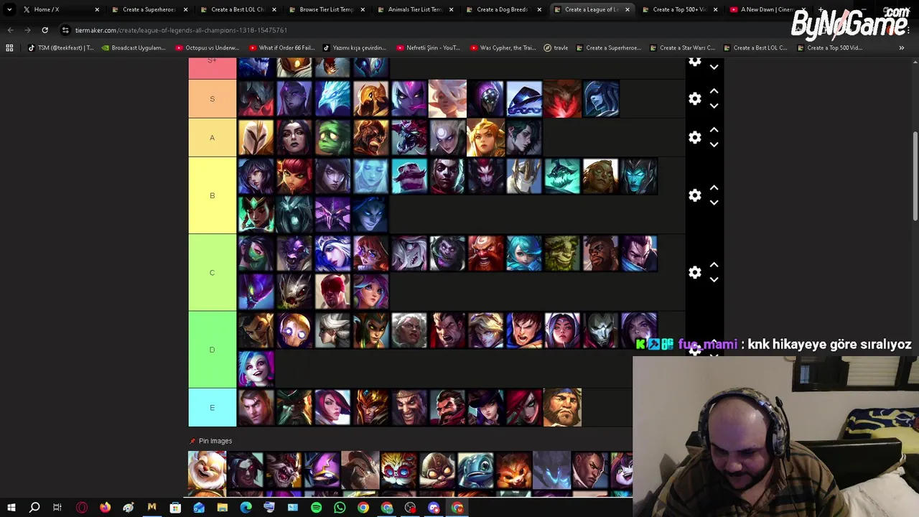
Task: Open Task View on the taskbar
Action: pyautogui.click(x=57, y=508)
